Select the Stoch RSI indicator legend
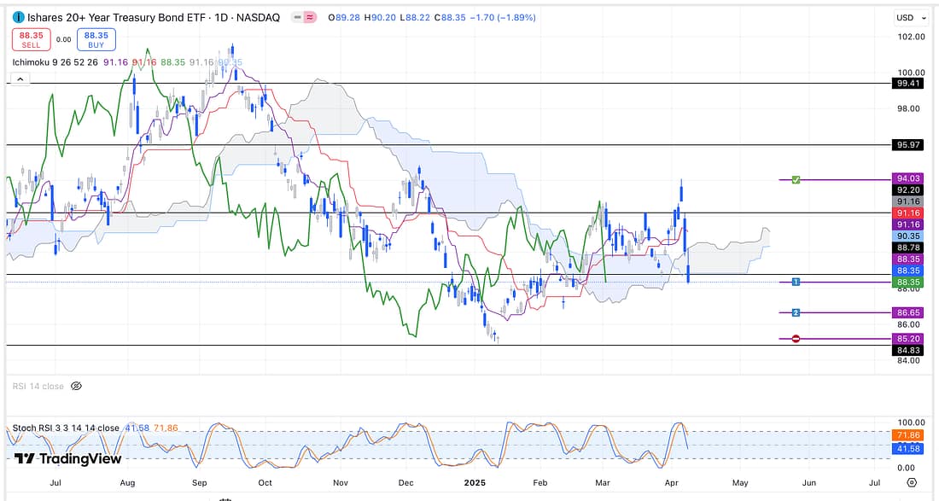The height and width of the screenshot is (501, 939). pyautogui.click(x=65, y=428)
